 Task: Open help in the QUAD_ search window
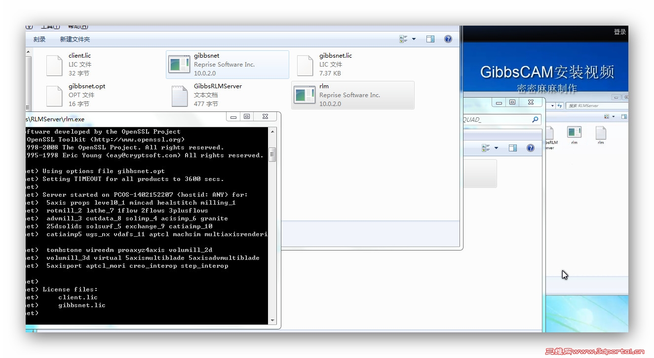click(531, 148)
